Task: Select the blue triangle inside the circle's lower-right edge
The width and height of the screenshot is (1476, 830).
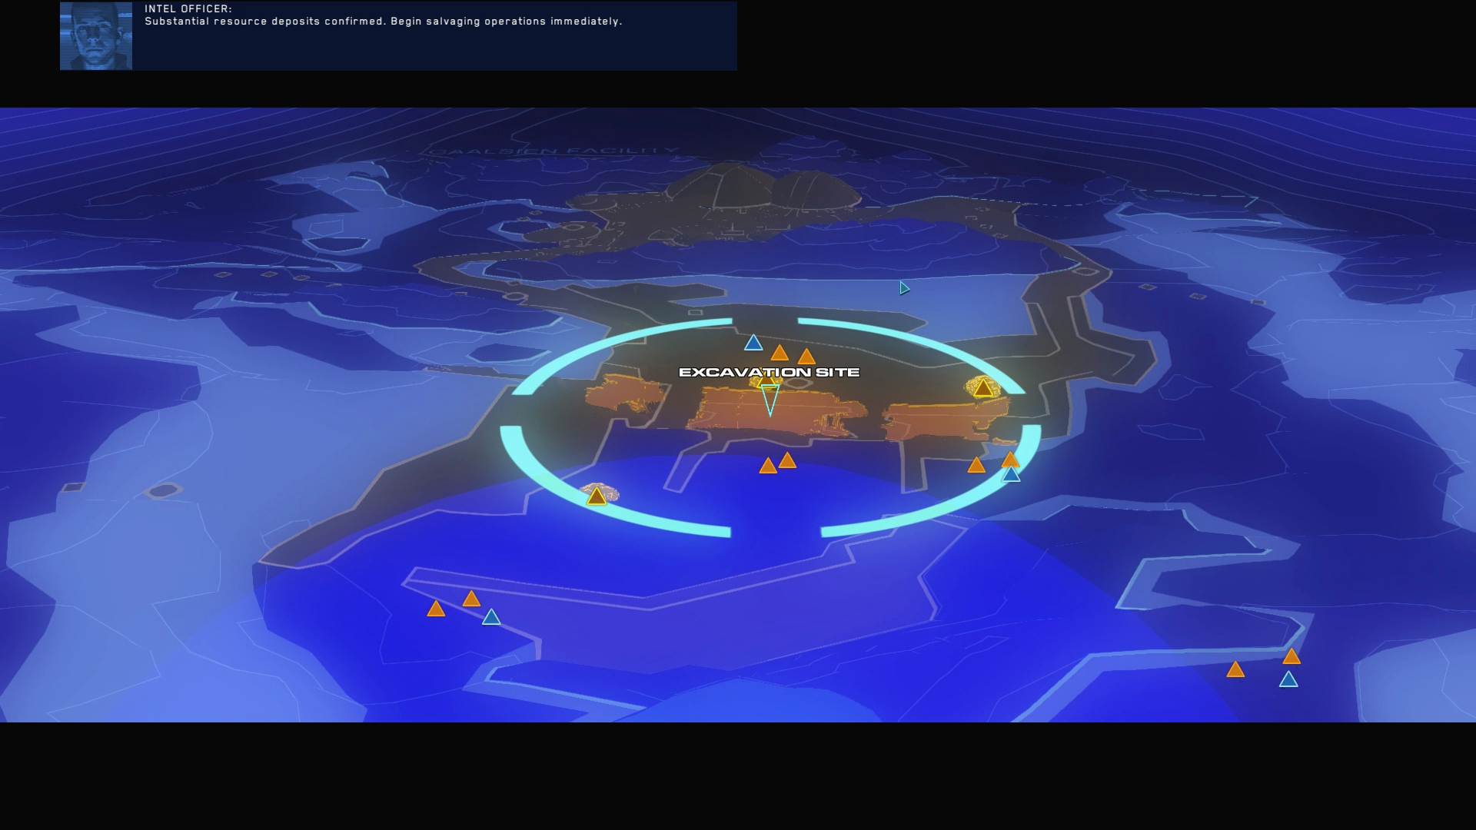Action: pyautogui.click(x=1011, y=475)
